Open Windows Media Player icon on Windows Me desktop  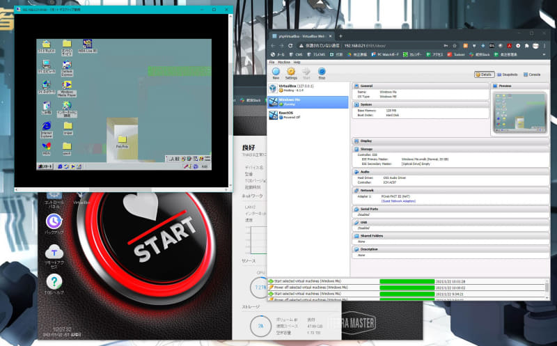click(67, 89)
